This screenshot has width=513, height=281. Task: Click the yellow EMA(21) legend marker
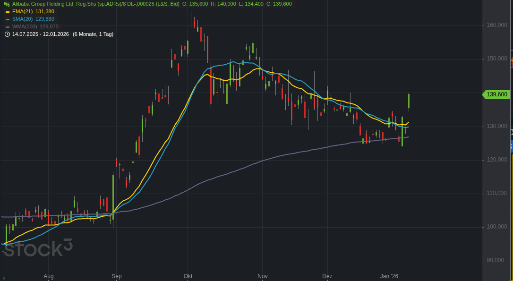[8, 12]
